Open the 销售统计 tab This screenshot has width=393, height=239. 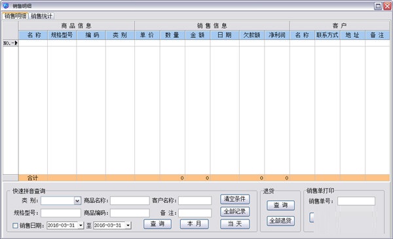[x=41, y=16]
